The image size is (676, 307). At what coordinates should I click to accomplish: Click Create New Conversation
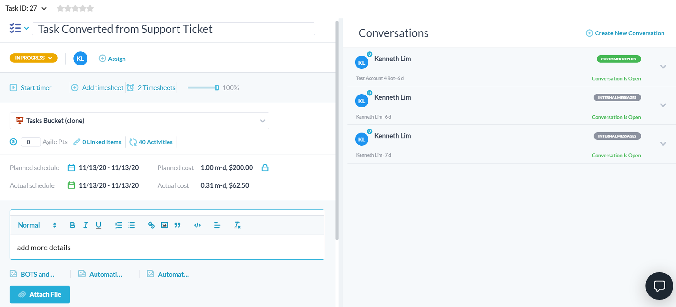pyautogui.click(x=625, y=33)
